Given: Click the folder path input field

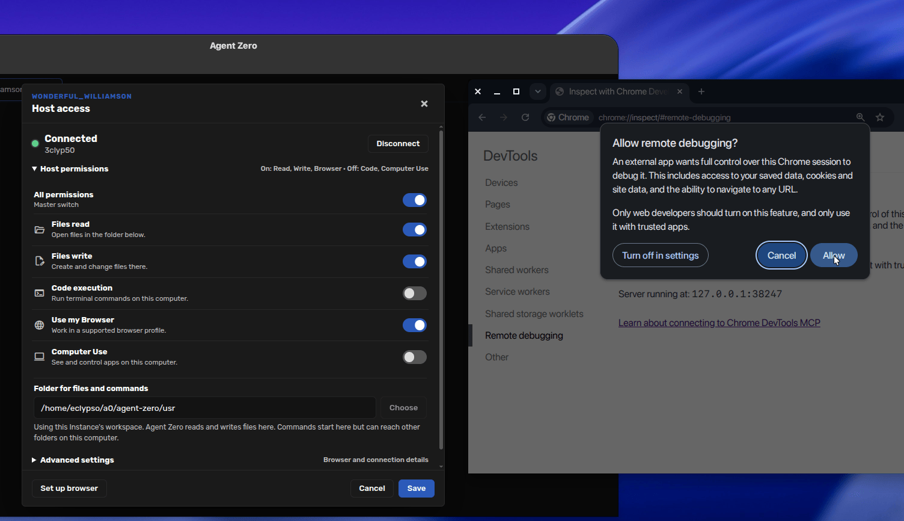Looking at the screenshot, I should click(x=205, y=408).
